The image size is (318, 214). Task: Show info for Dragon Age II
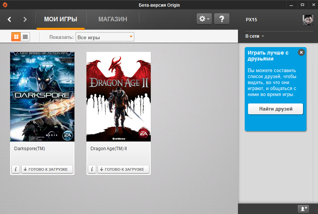[92, 169]
